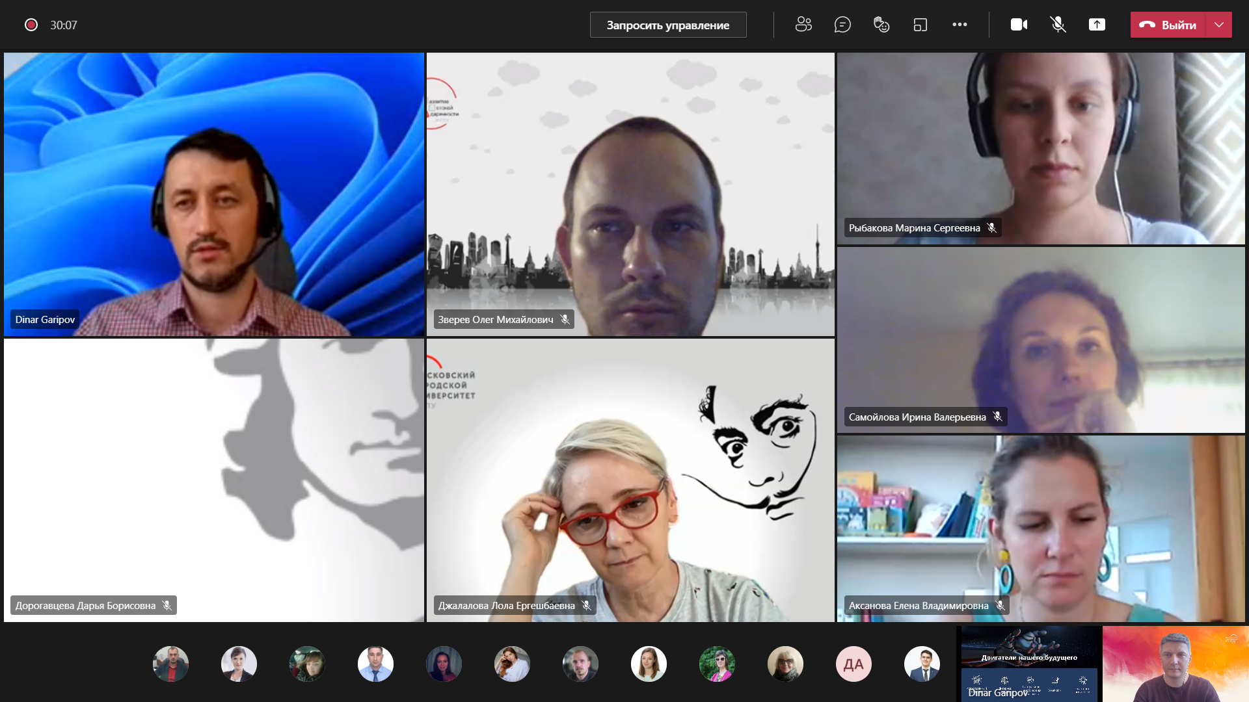The width and height of the screenshot is (1249, 702).
Task: Expand the leave options dropdown arrow
Action: coord(1219,25)
